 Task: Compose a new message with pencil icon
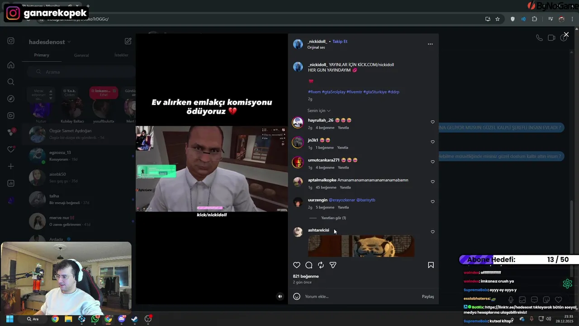128,41
